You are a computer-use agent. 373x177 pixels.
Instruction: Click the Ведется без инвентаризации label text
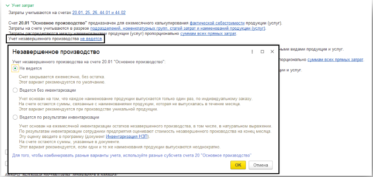coord(48,90)
